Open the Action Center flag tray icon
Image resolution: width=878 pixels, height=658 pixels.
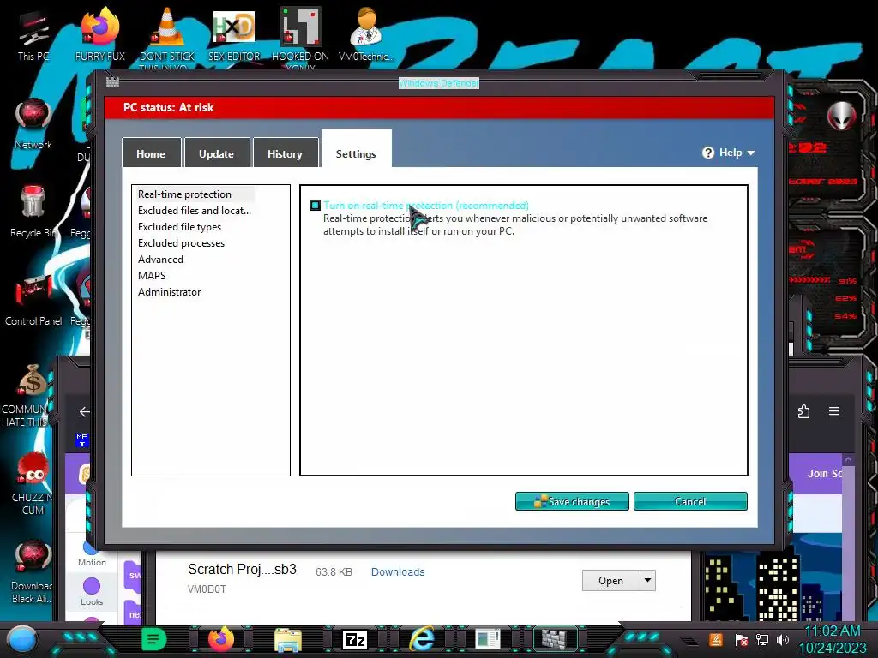pos(741,639)
